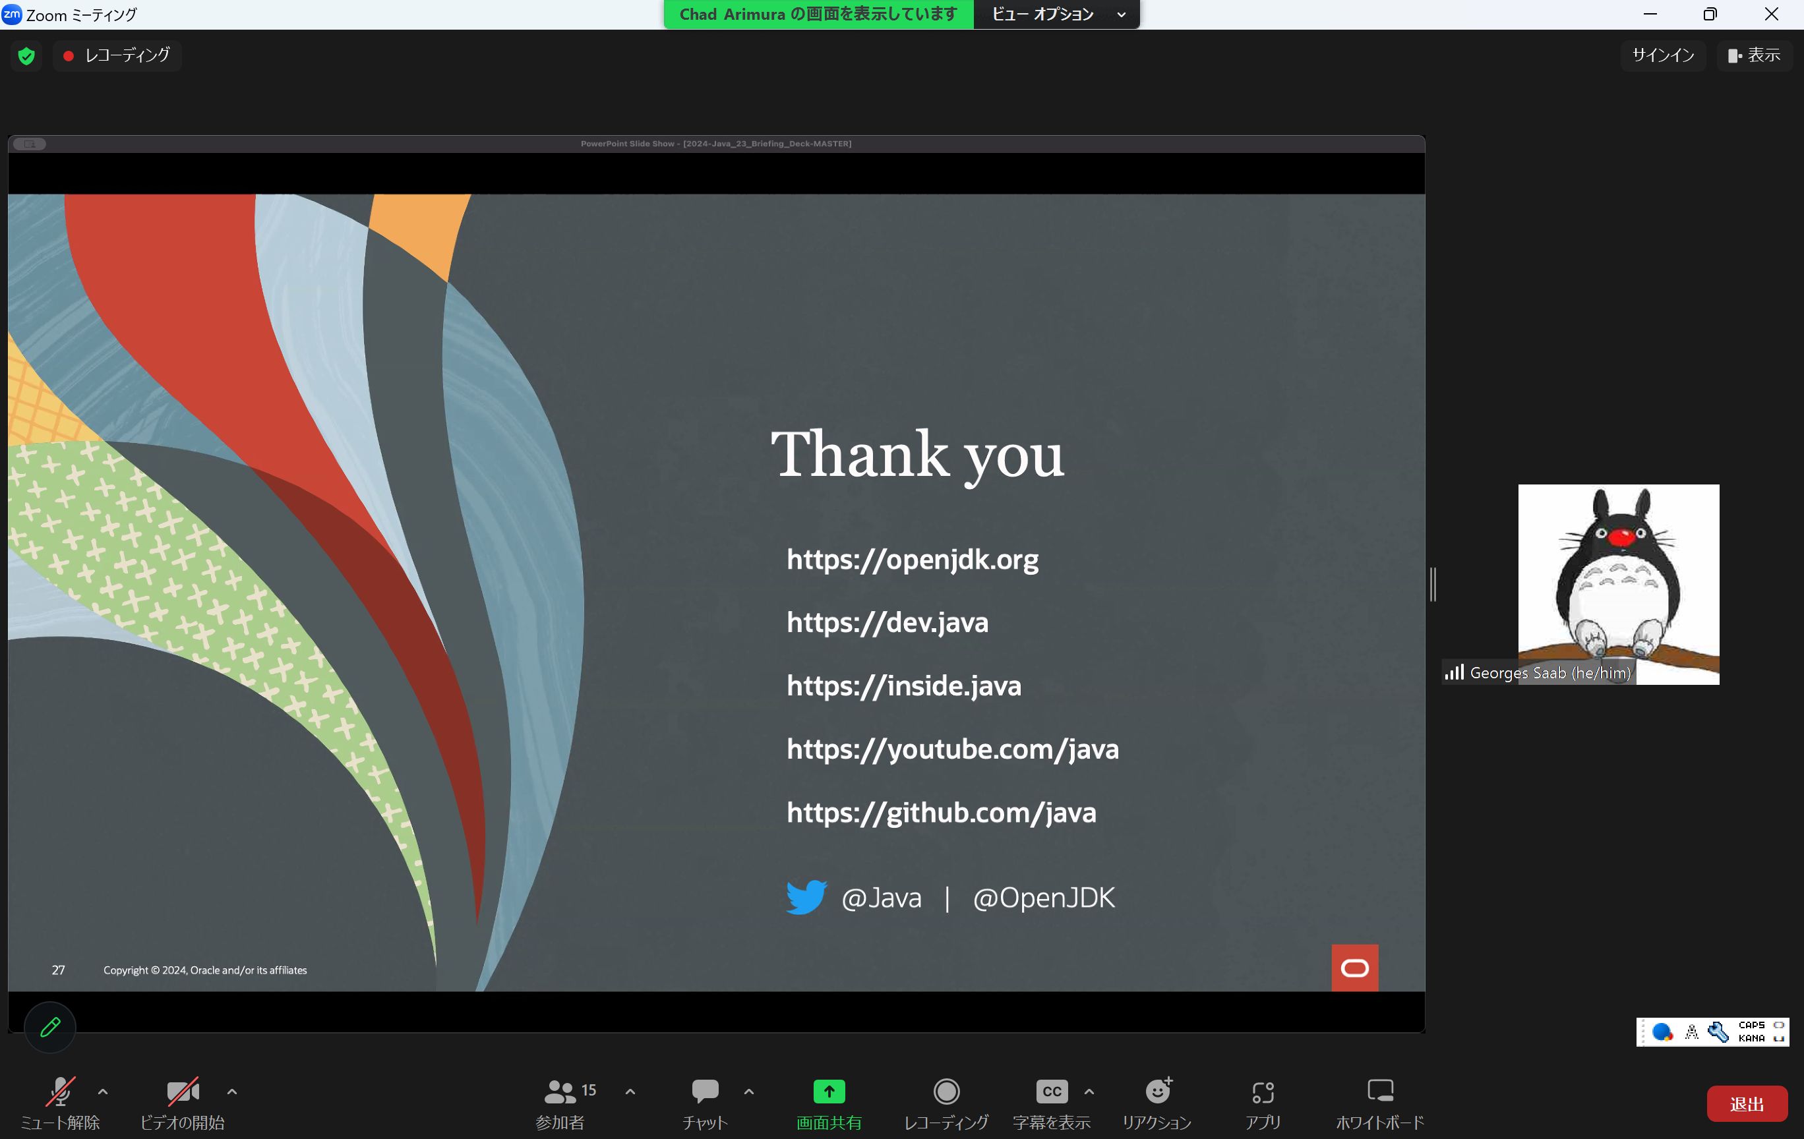Click the @OpenJDK Twitter handle text
This screenshot has width=1804, height=1139.
pyautogui.click(x=1044, y=898)
